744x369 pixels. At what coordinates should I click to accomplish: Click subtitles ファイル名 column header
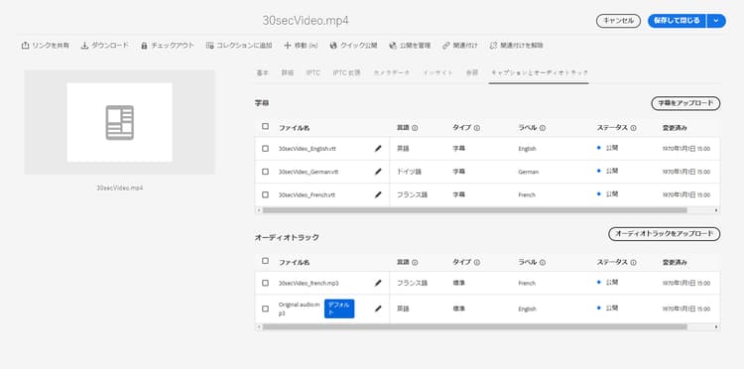point(295,128)
